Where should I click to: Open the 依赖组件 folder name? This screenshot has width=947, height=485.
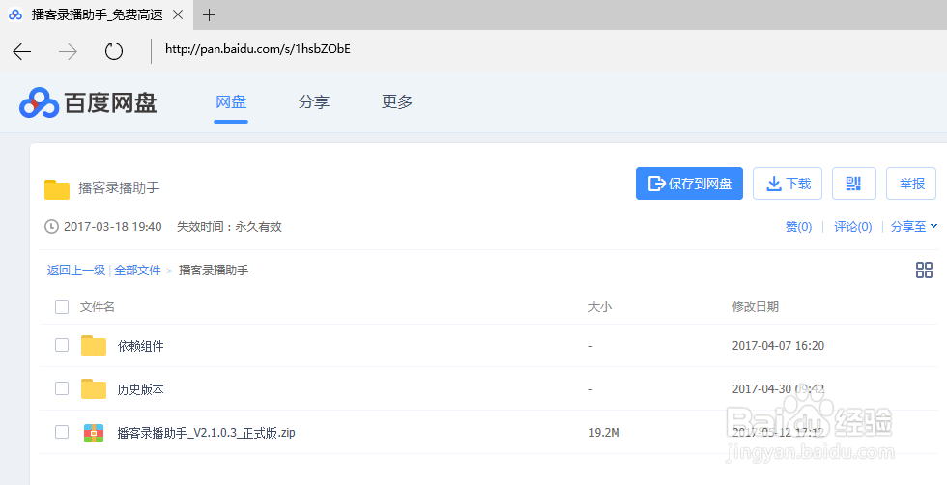tap(141, 346)
